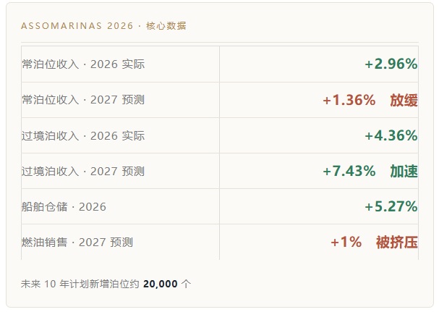Click the 放缓 tag
Viewport: 439px width, 312px height.
(x=404, y=100)
